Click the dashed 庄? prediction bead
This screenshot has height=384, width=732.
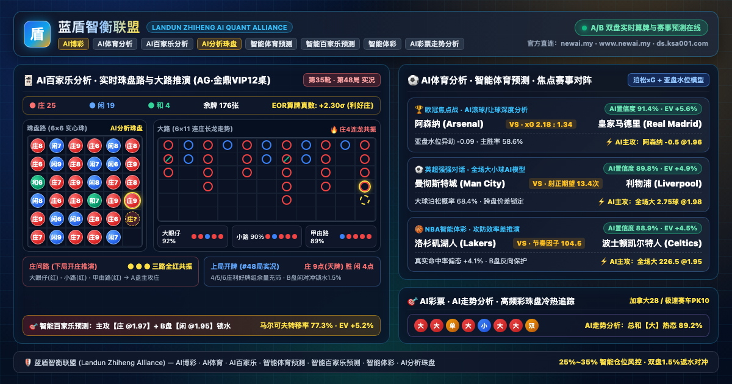click(132, 219)
